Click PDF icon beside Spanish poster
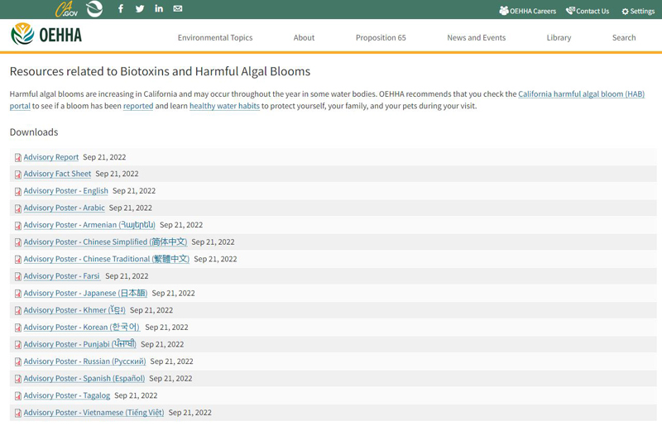This screenshot has height=426, width=662. point(17,379)
